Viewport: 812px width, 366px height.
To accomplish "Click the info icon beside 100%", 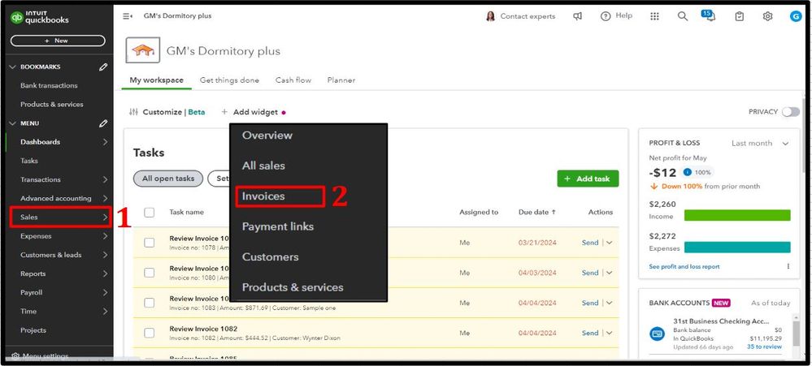I will tap(687, 172).
